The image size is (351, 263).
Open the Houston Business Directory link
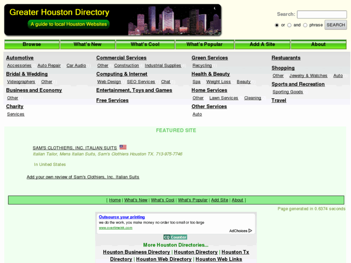[x=136, y=252]
